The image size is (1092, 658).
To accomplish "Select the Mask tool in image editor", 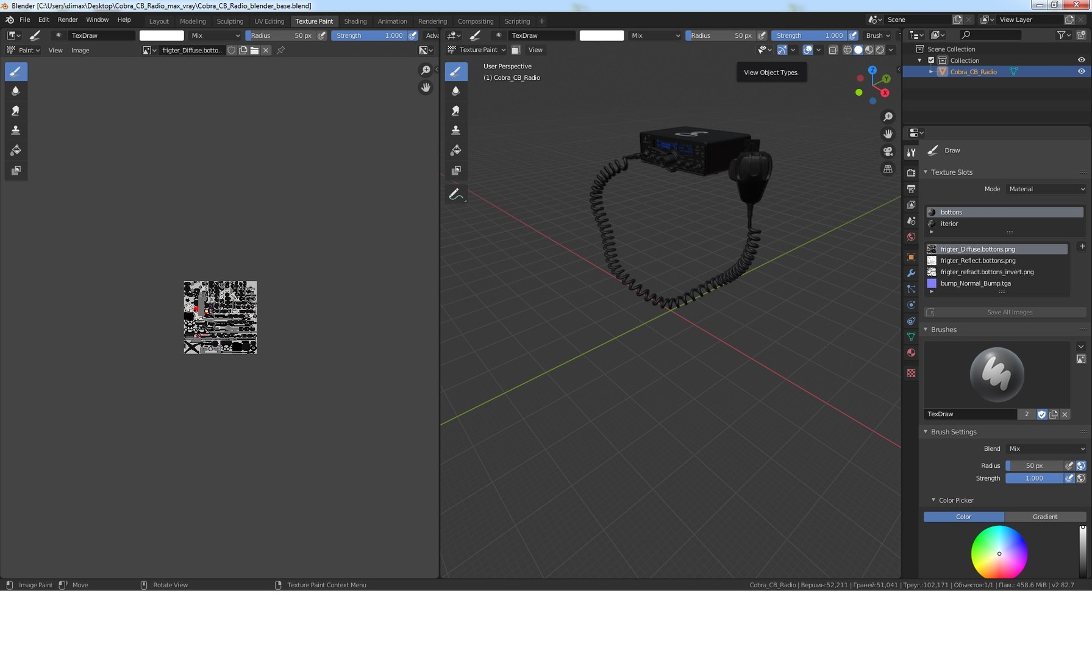I will click(16, 170).
